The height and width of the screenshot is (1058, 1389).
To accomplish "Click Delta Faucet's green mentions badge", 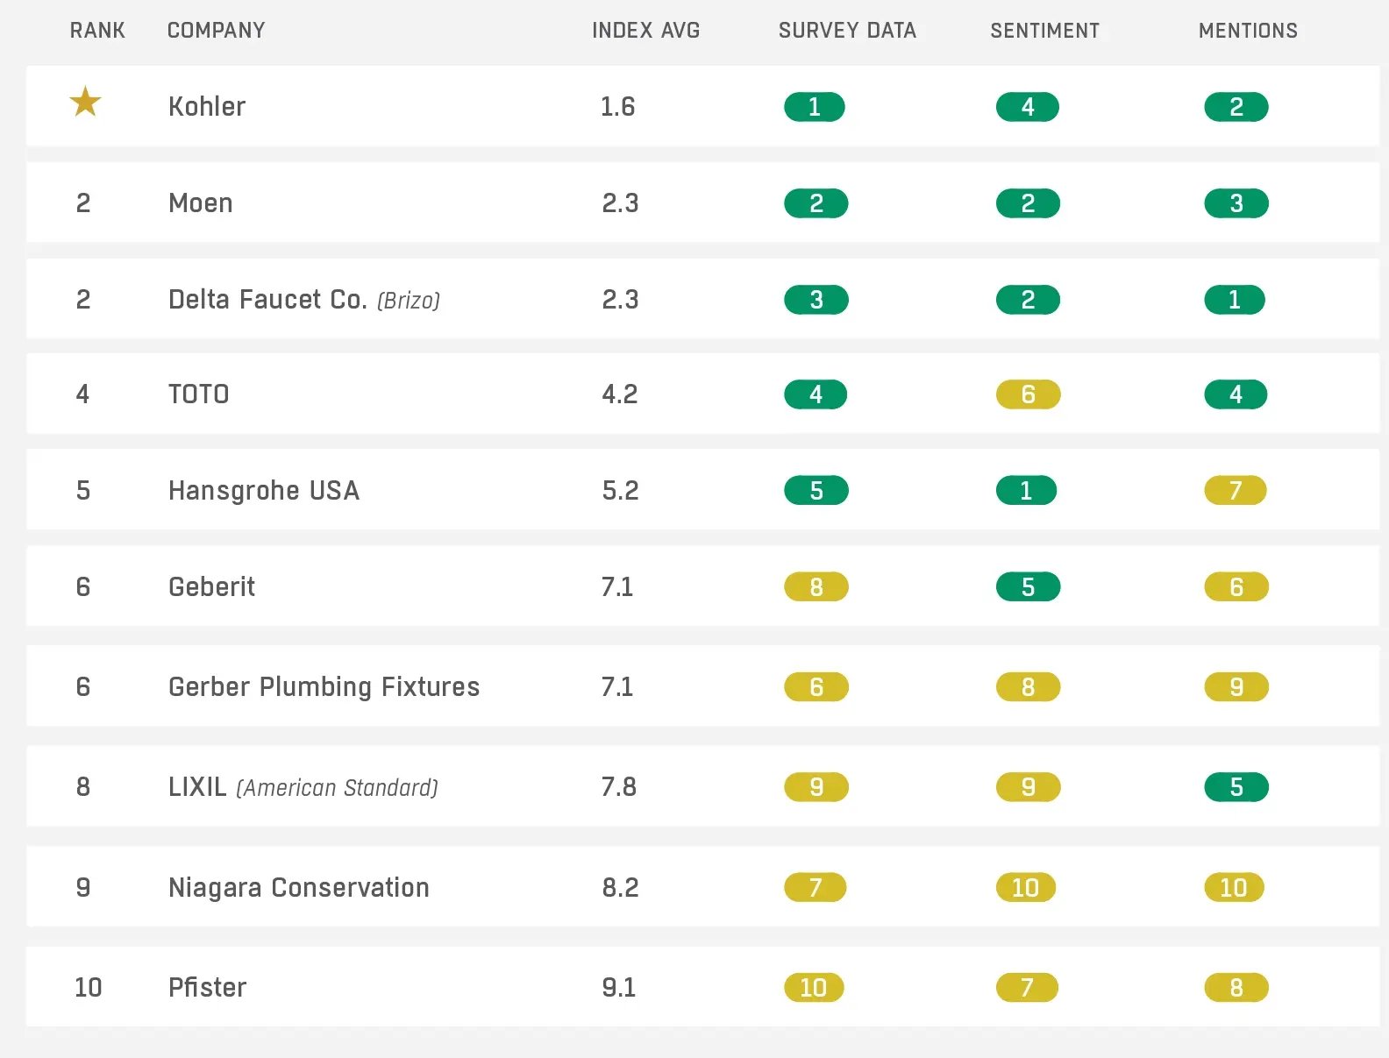I will [1235, 300].
